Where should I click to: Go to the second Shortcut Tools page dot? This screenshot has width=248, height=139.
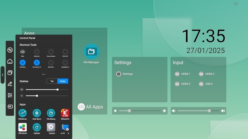45,74
